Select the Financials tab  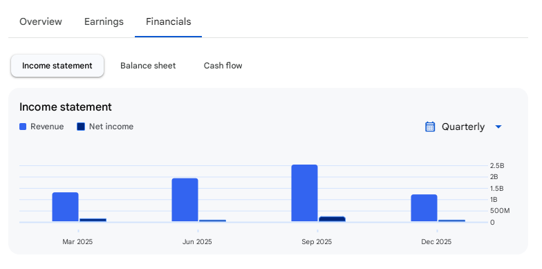tap(169, 22)
